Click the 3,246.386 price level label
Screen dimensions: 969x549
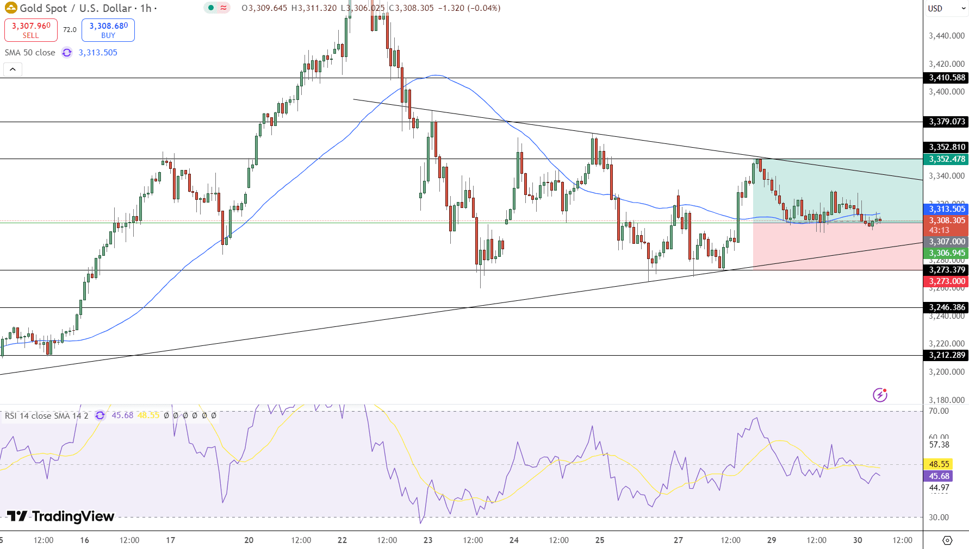click(946, 307)
